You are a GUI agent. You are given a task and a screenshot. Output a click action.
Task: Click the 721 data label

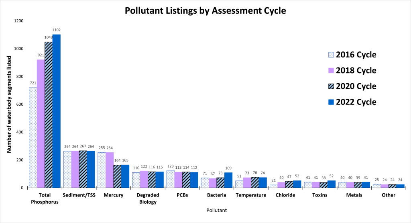[x=33, y=83]
